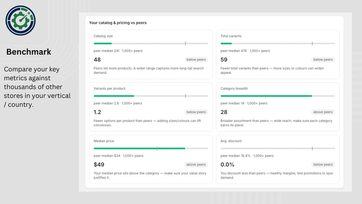Image resolution: width=362 pixels, height=204 pixels.
Task: Click the Variants per product value 1.2
Action: pyautogui.click(x=97, y=112)
